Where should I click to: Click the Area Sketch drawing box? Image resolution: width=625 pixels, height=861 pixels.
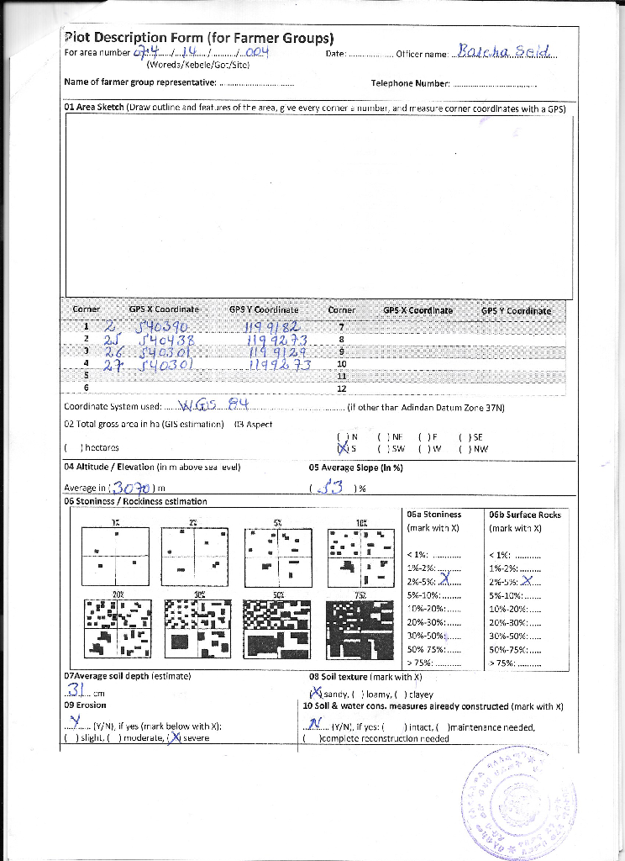coord(319,208)
